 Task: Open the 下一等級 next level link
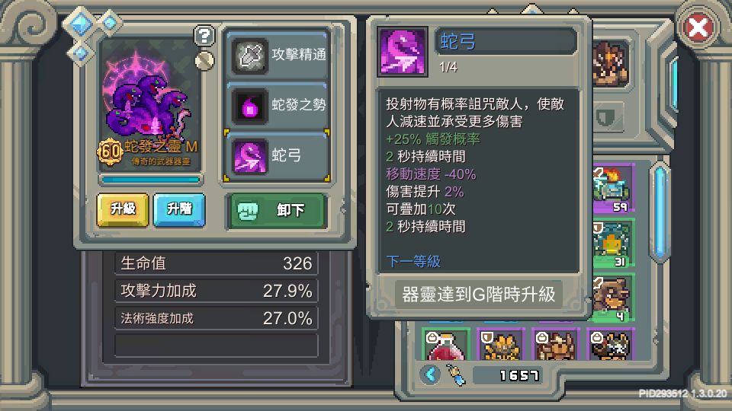(413, 261)
